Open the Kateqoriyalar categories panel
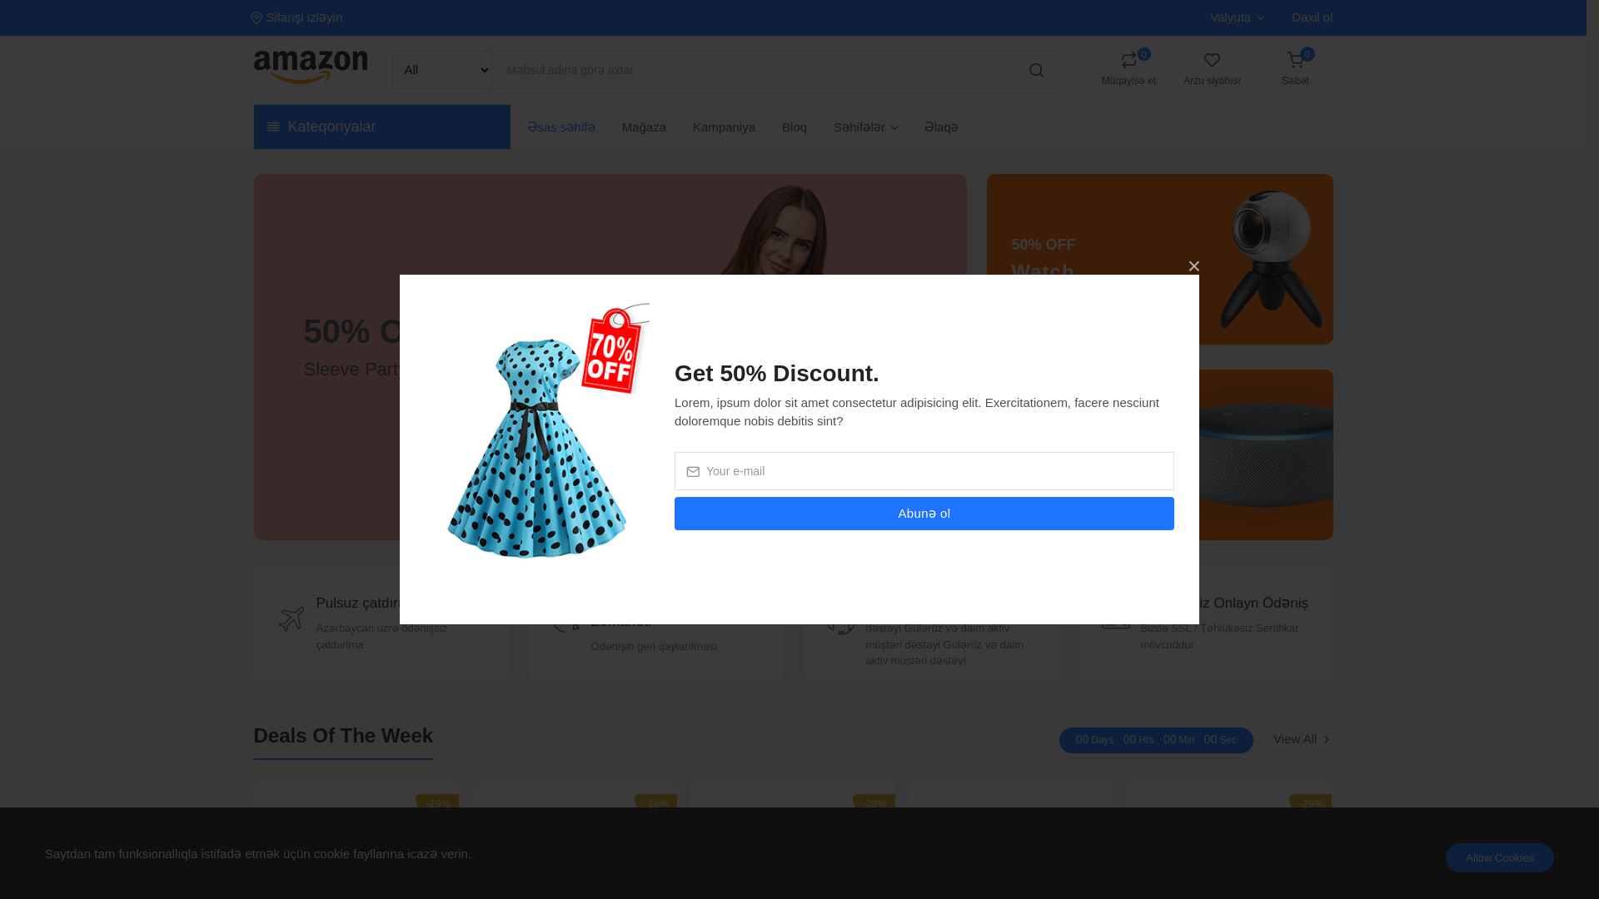1599x899 pixels. click(x=382, y=127)
